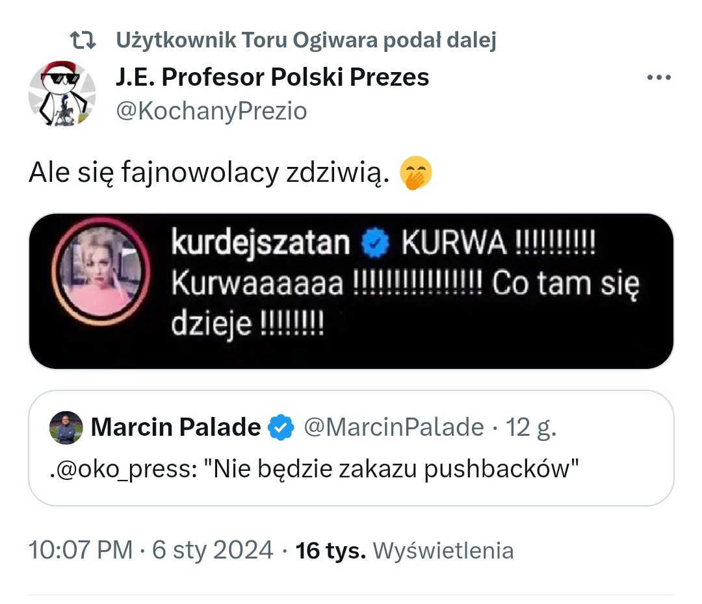Click 'Użytkownik Toru Ogiwara podał dalej' label
Image resolution: width=702 pixels, height=604 pixels.
(x=306, y=40)
